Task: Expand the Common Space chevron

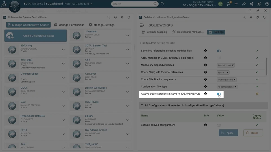Action: (x=63, y=78)
